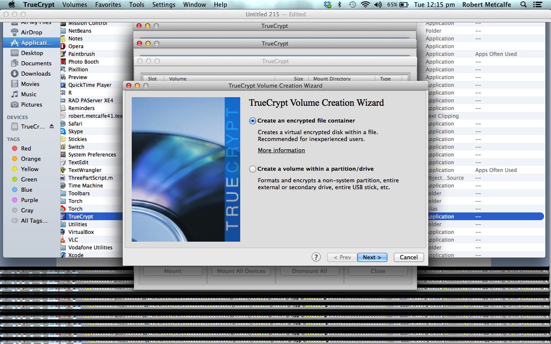551x344 pixels.
Task: Open the More information link
Action: click(282, 150)
